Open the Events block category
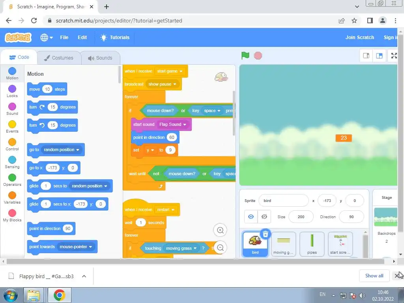The width and height of the screenshot is (404, 303). (12, 127)
